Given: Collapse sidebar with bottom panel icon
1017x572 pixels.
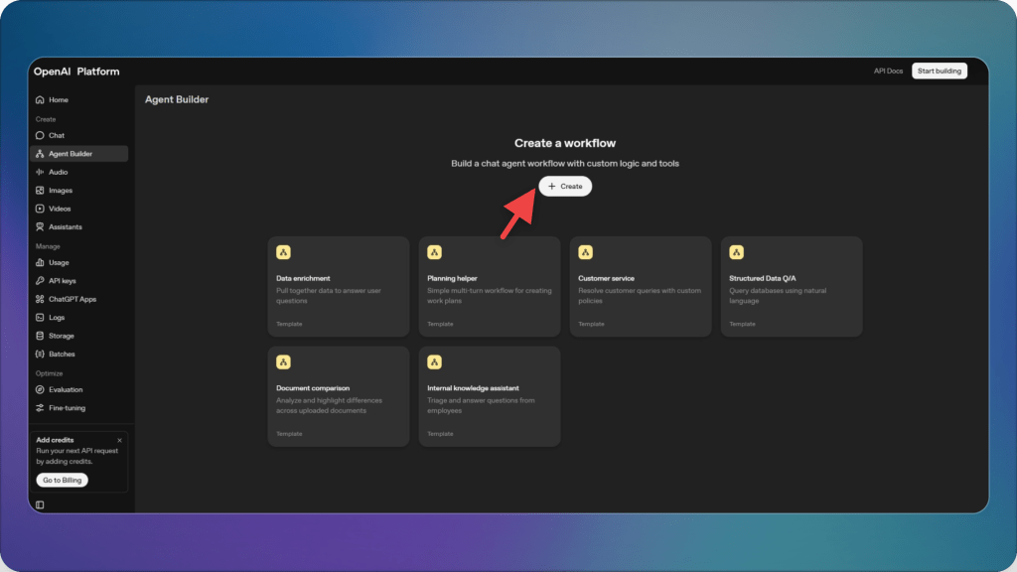Looking at the screenshot, I should (40, 504).
